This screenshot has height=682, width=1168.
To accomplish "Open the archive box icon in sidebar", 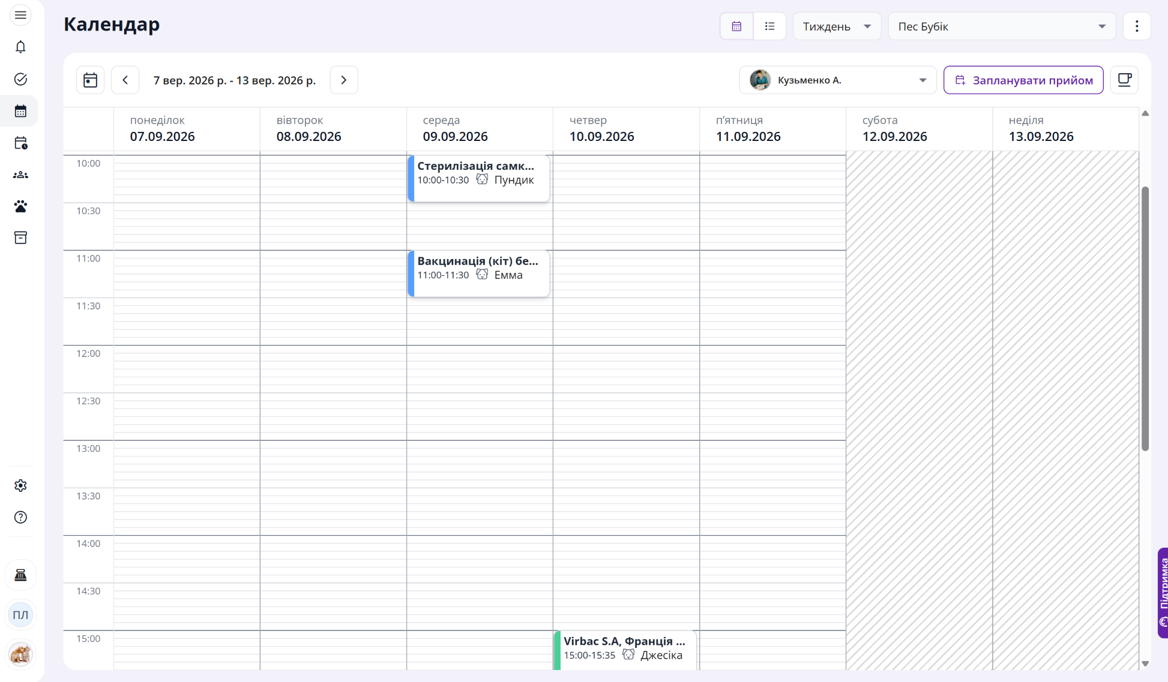I will click(x=20, y=238).
